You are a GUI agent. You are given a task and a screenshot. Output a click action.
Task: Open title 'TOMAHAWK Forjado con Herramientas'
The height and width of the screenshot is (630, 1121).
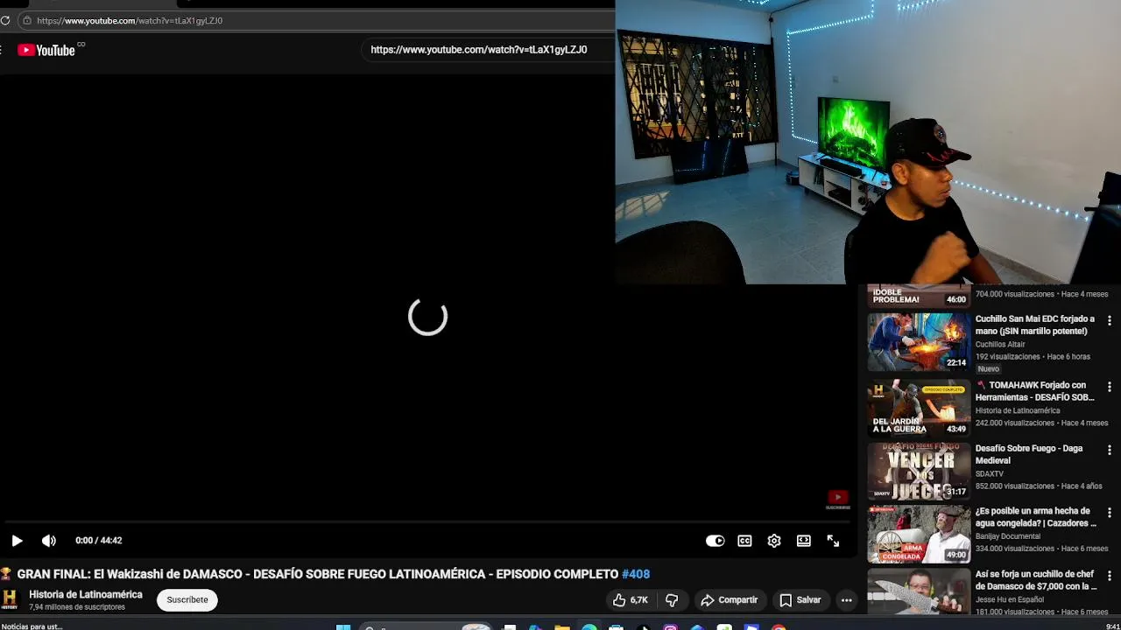click(1035, 391)
